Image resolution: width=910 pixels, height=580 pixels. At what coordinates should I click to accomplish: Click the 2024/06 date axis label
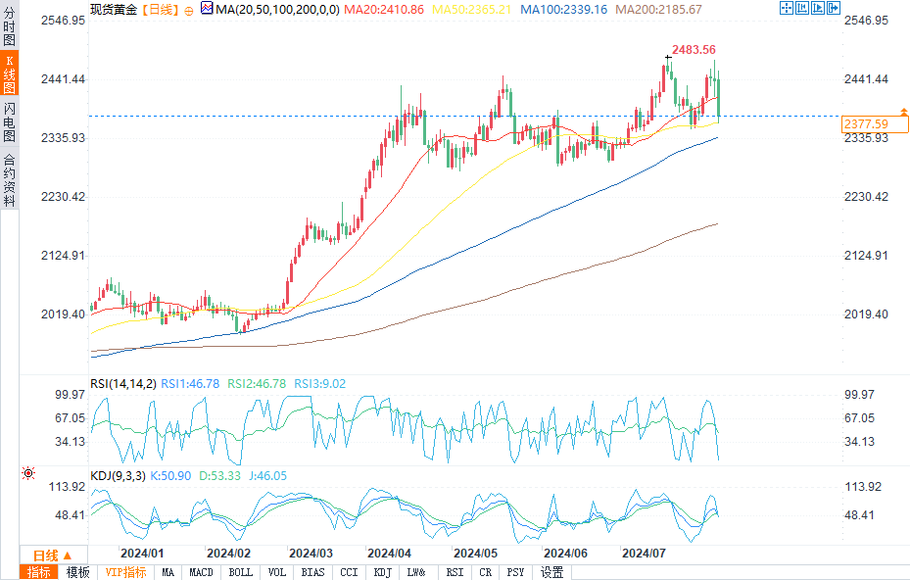click(x=566, y=554)
